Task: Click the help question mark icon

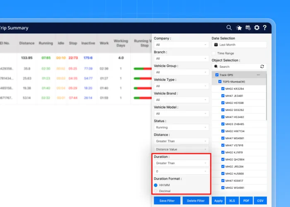Action: (265, 28)
